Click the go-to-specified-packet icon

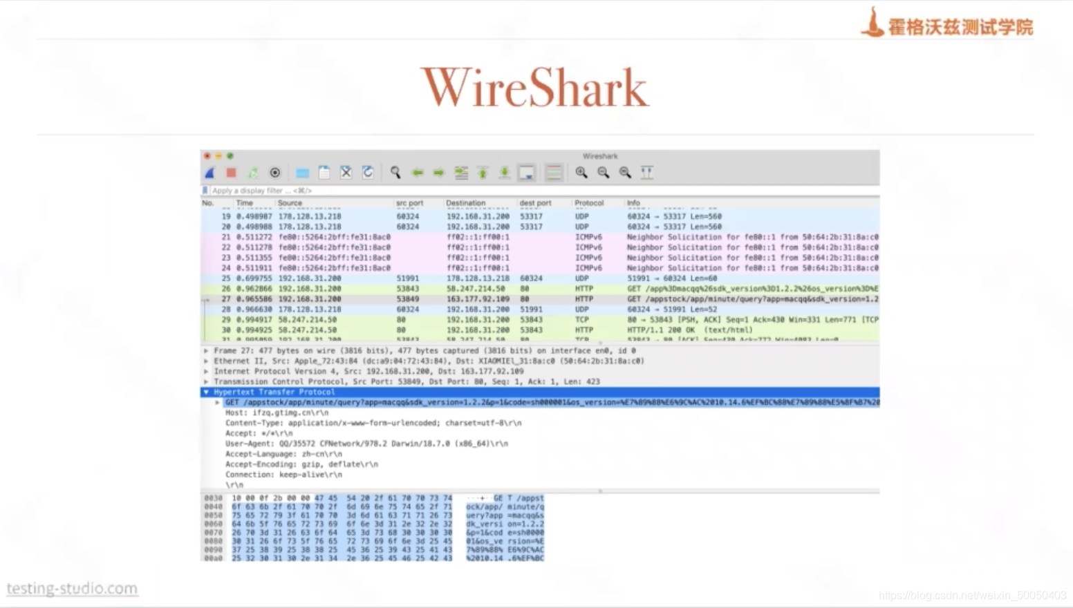[x=461, y=173]
